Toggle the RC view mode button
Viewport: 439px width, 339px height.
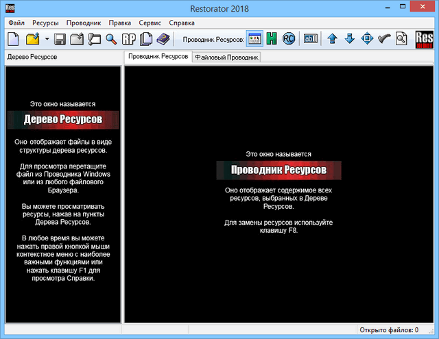289,38
